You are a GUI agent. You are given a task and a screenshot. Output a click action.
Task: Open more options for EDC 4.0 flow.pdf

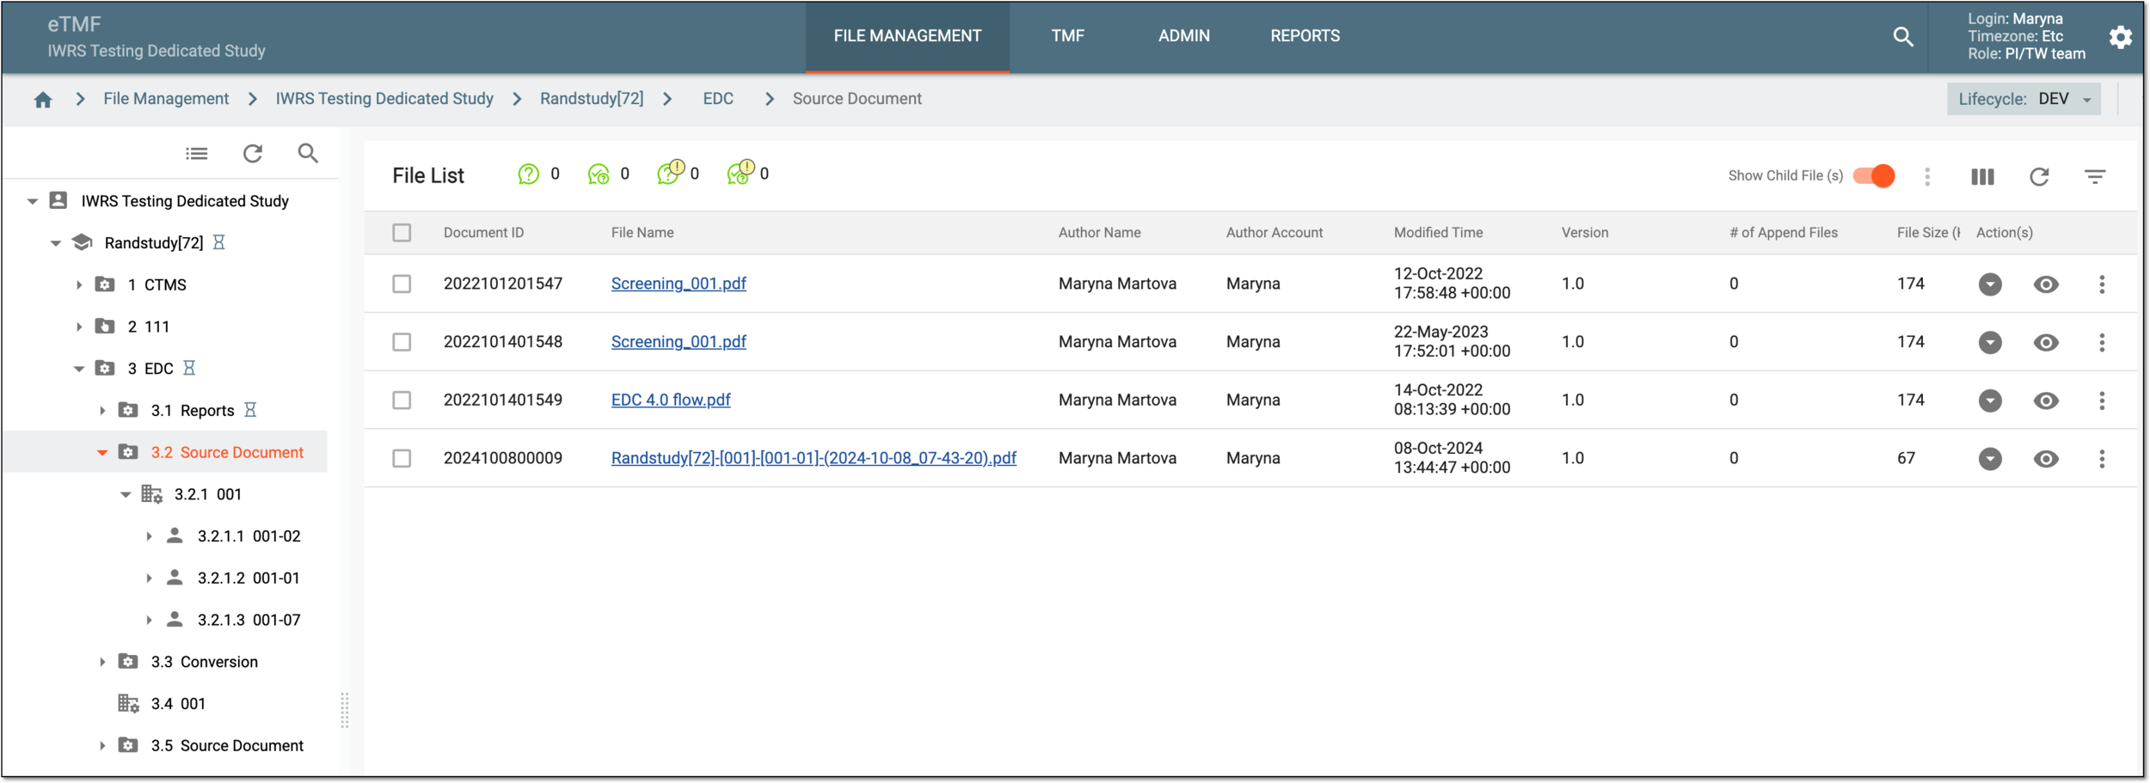coord(2102,401)
